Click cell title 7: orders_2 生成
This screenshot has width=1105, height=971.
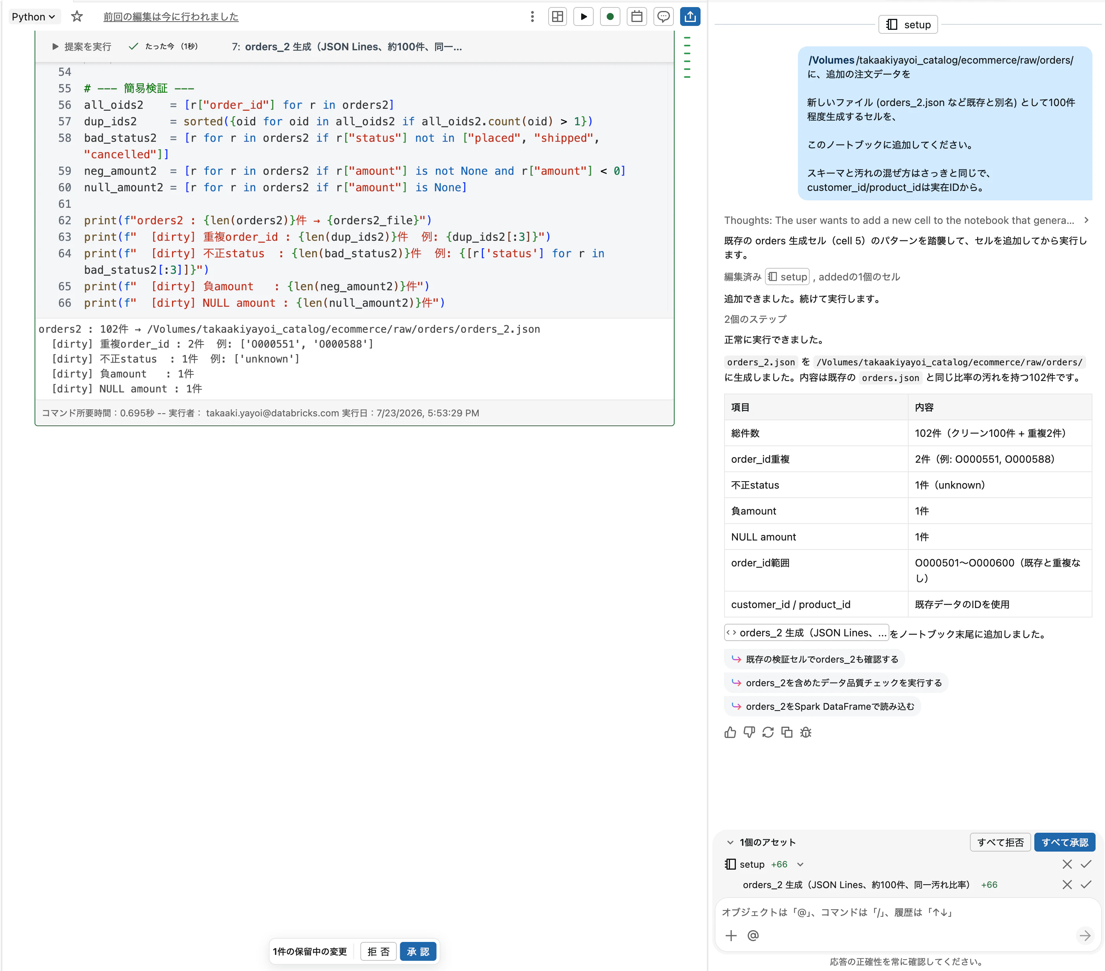click(346, 46)
